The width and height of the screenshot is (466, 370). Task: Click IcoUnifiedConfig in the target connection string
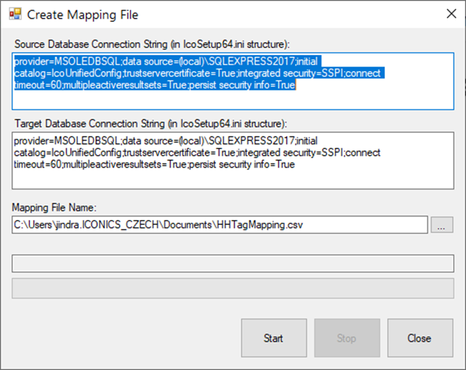pos(87,152)
